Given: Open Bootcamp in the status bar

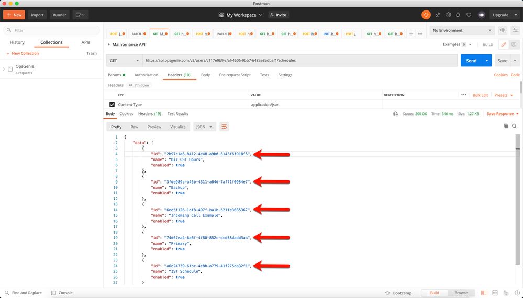Looking at the screenshot, I should pos(398,293).
